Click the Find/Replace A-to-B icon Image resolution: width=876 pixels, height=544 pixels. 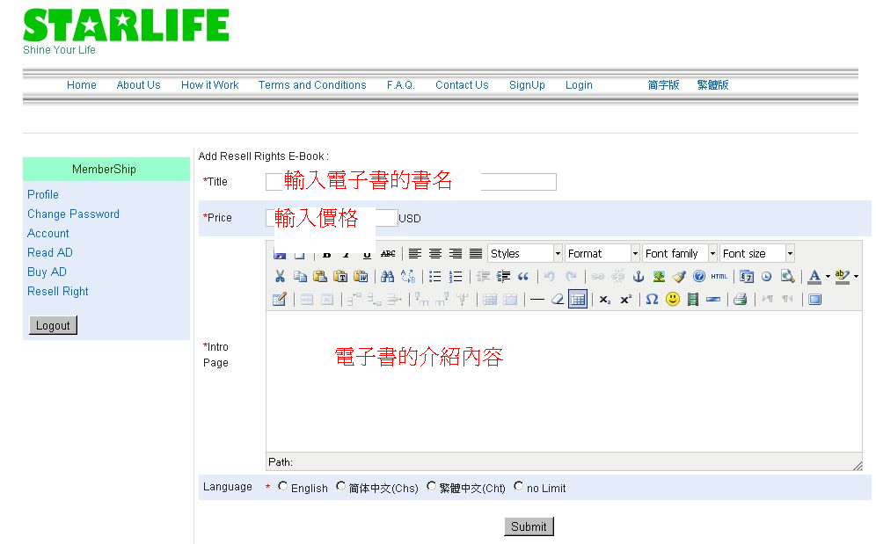click(x=408, y=276)
